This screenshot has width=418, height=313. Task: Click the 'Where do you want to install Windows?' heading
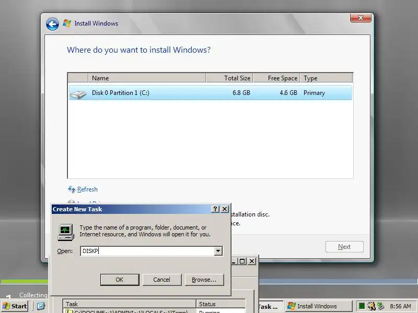point(138,50)
